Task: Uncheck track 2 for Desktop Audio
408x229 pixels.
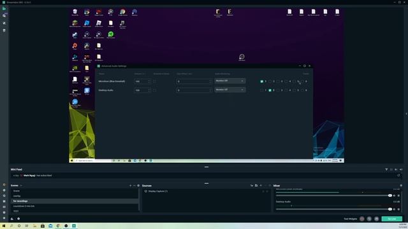Action: [270, 90]
